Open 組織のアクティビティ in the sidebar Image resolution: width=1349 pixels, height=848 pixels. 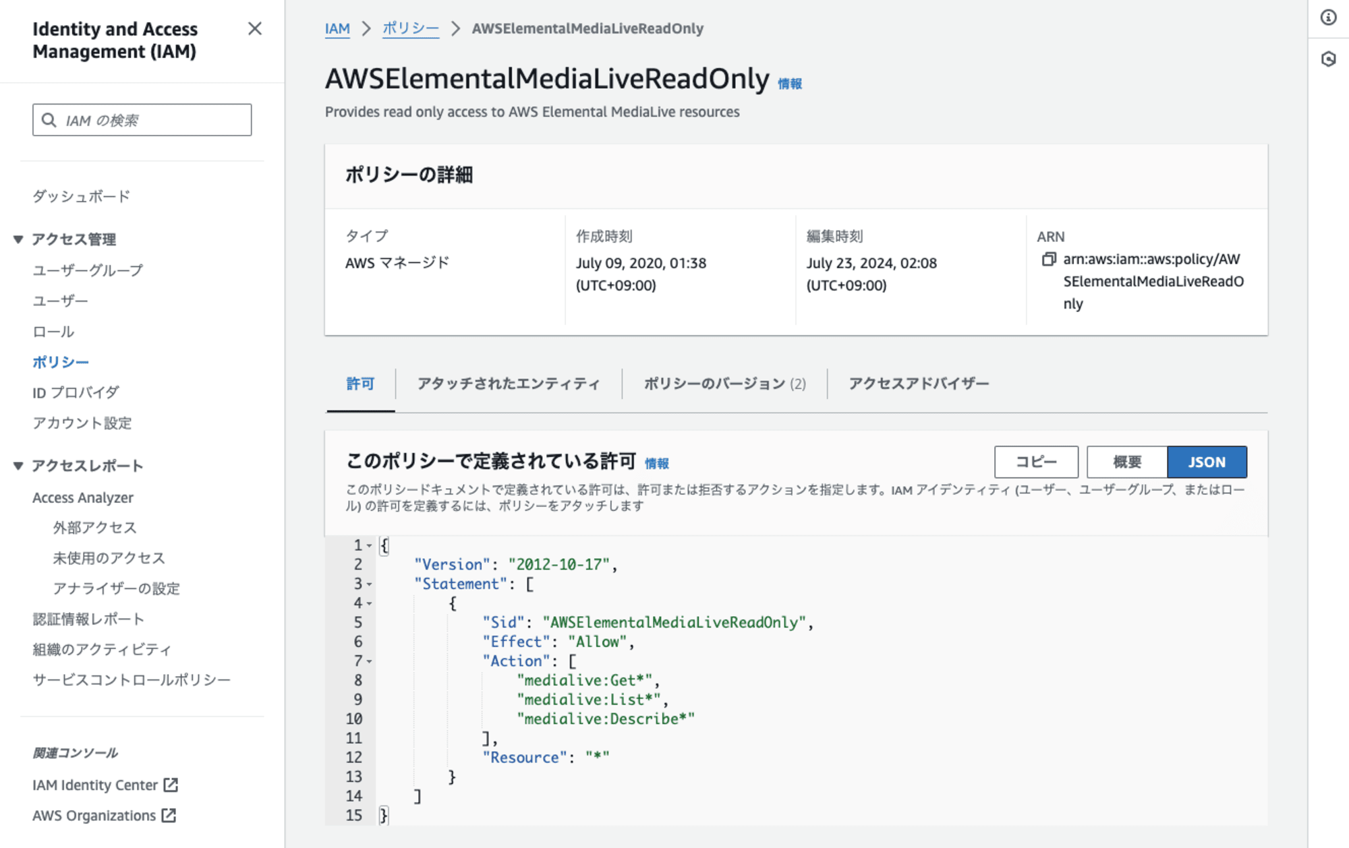[x=102, y=649]
